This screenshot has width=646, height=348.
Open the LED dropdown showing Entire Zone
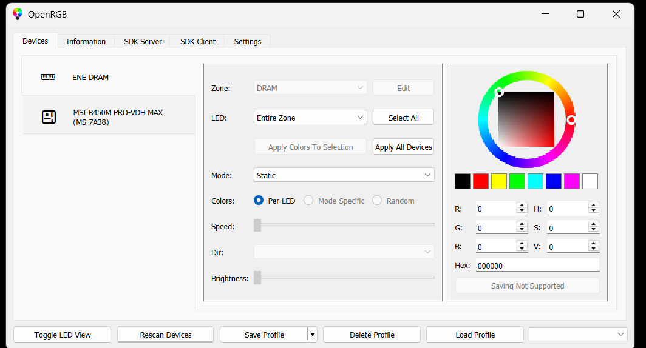(x=310, y=117)
